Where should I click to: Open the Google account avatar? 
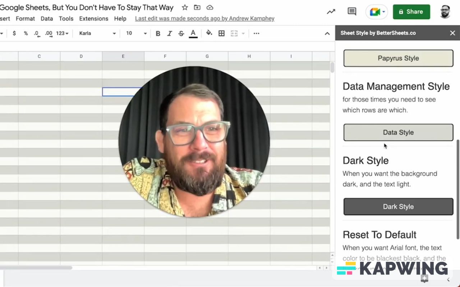445,12
